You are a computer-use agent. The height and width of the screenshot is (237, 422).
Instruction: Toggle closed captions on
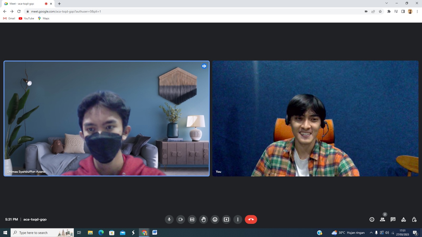192,219
